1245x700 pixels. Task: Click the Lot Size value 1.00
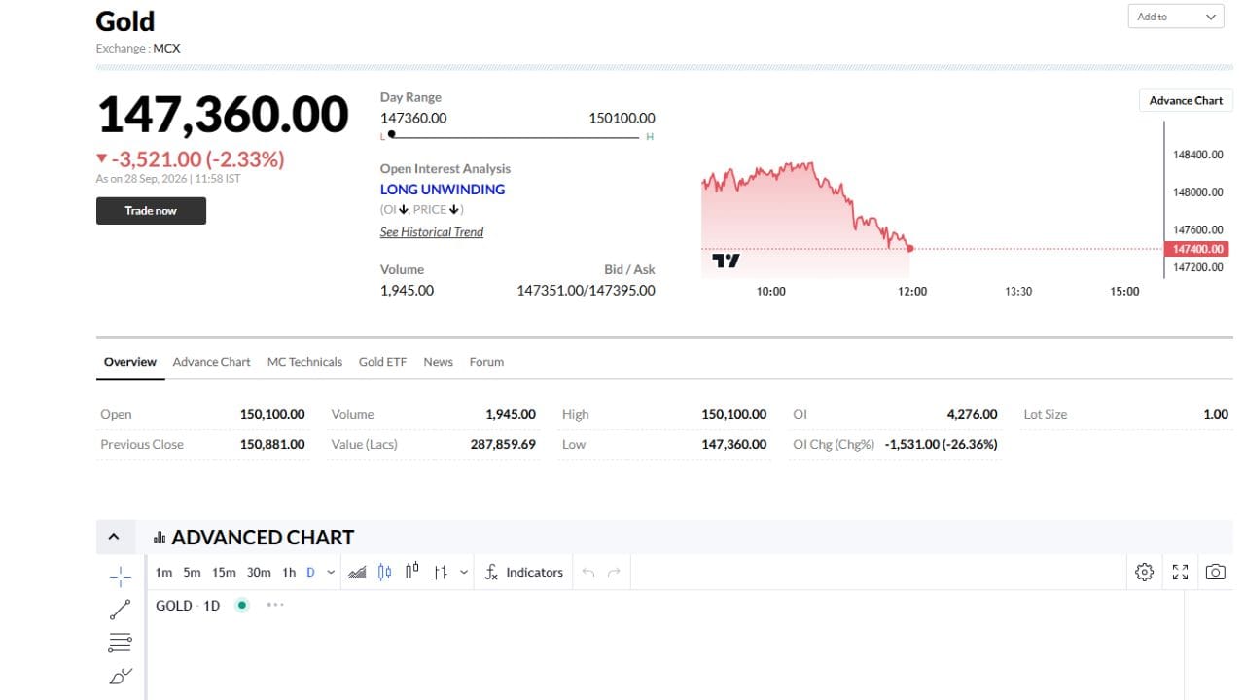tap(1216, 414)
